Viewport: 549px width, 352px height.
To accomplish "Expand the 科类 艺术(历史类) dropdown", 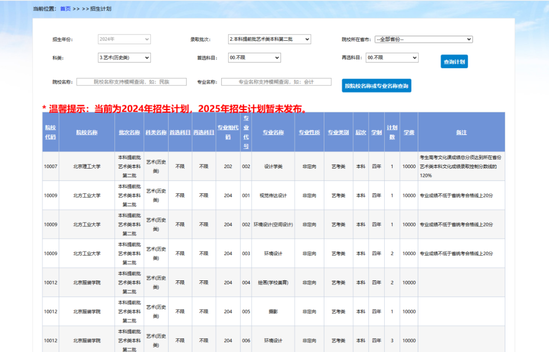I will [124, 58].
